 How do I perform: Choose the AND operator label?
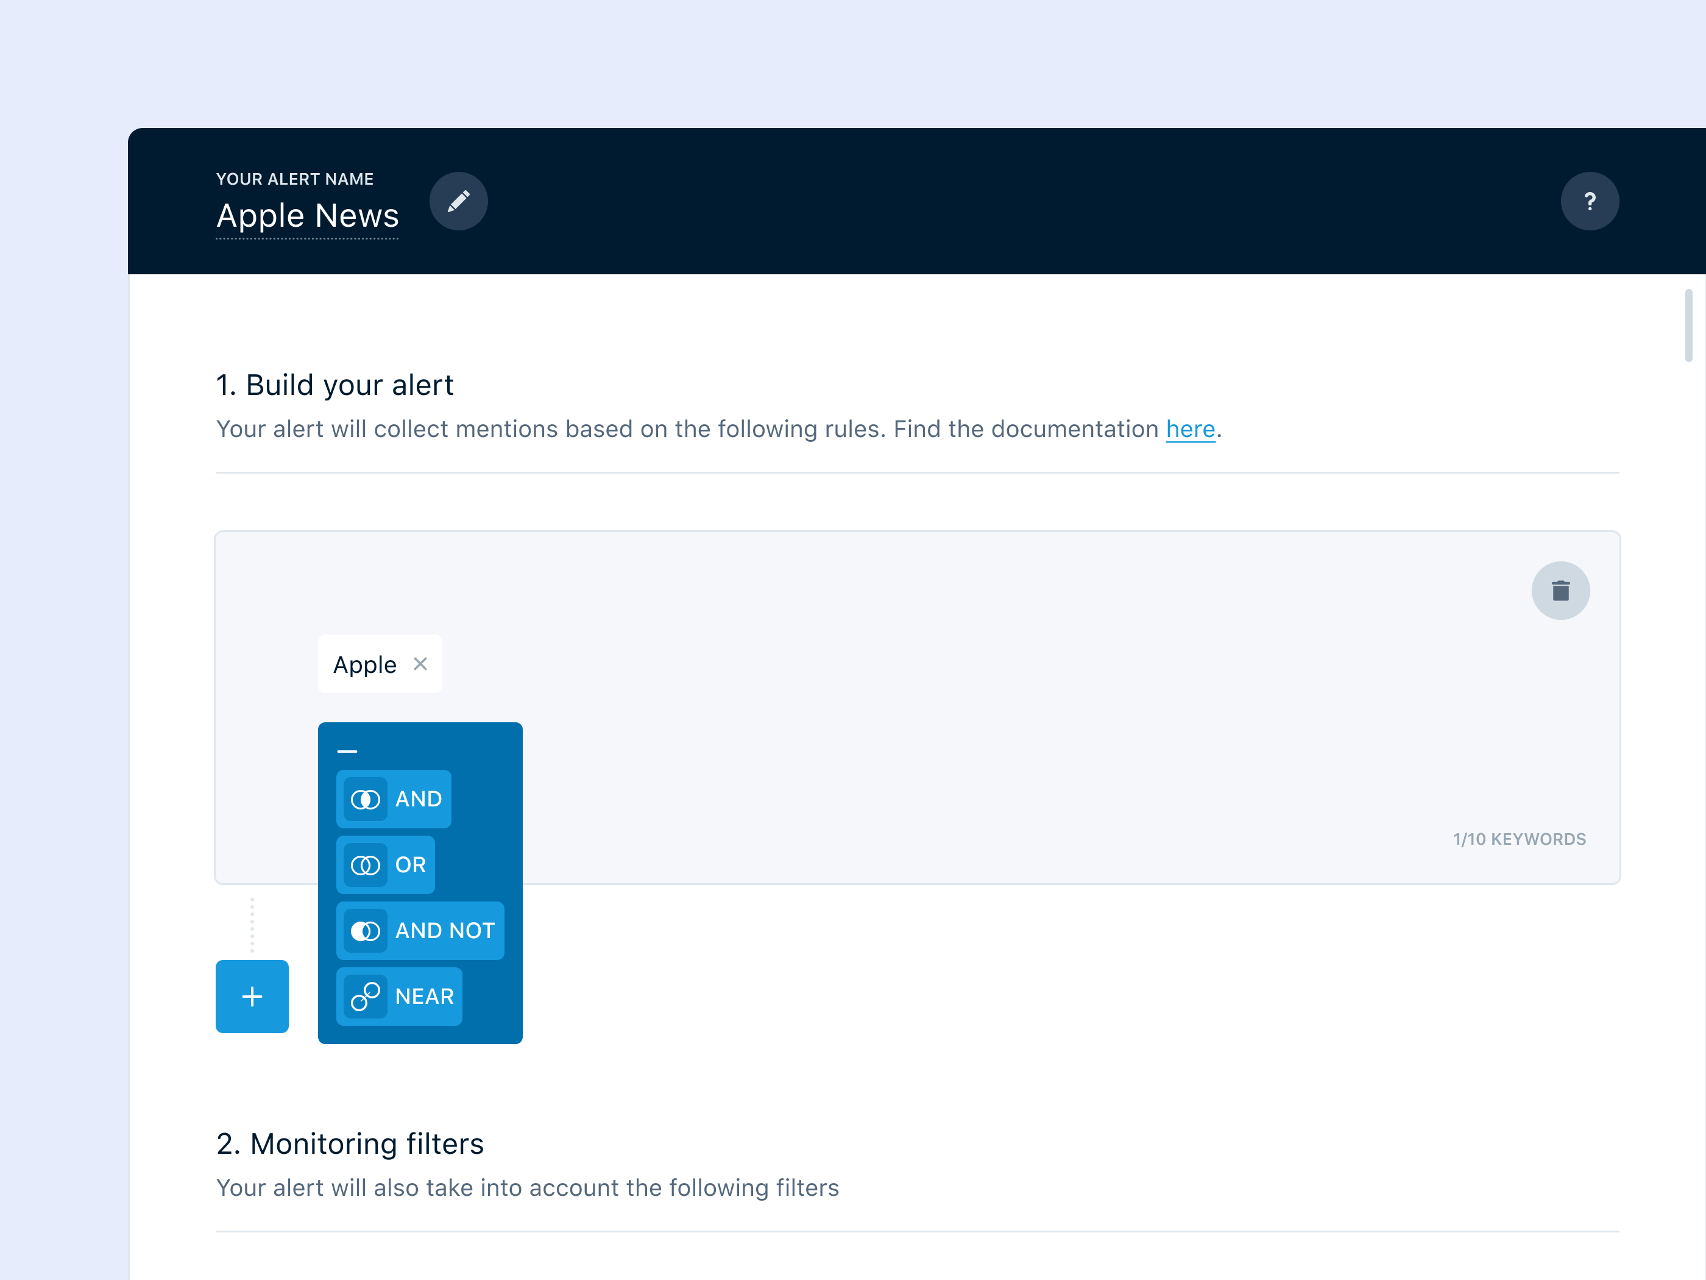(x=418, y=799)
